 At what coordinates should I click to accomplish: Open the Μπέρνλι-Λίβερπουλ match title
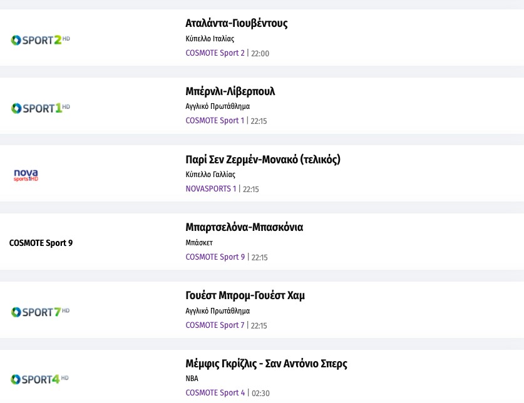point(230,91)
